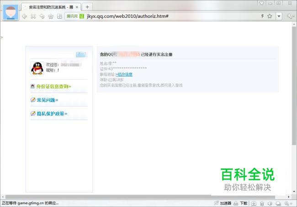
Task: Click the horizontal scrollbar left arrow
Action: [3, 197]
